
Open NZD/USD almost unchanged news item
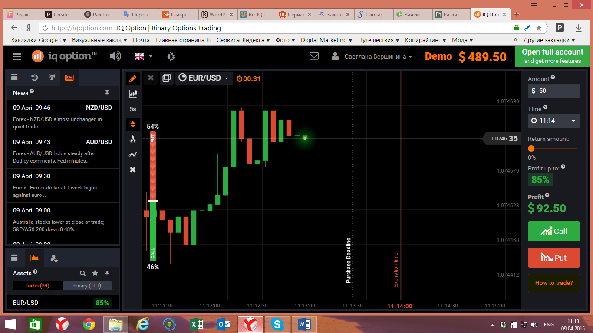pyautogui.click(x=63, y=117)
